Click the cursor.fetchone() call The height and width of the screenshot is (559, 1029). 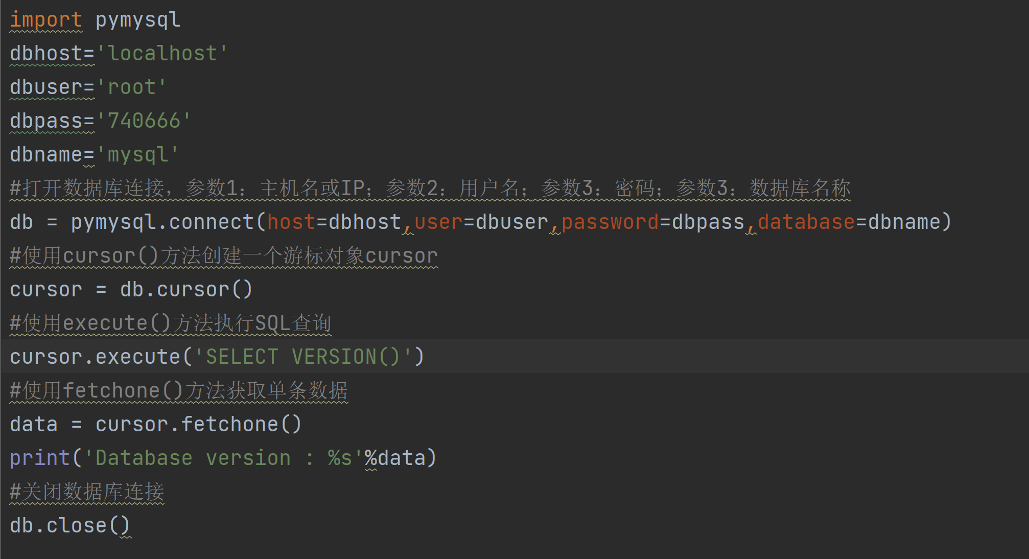[x=198, y=425]
